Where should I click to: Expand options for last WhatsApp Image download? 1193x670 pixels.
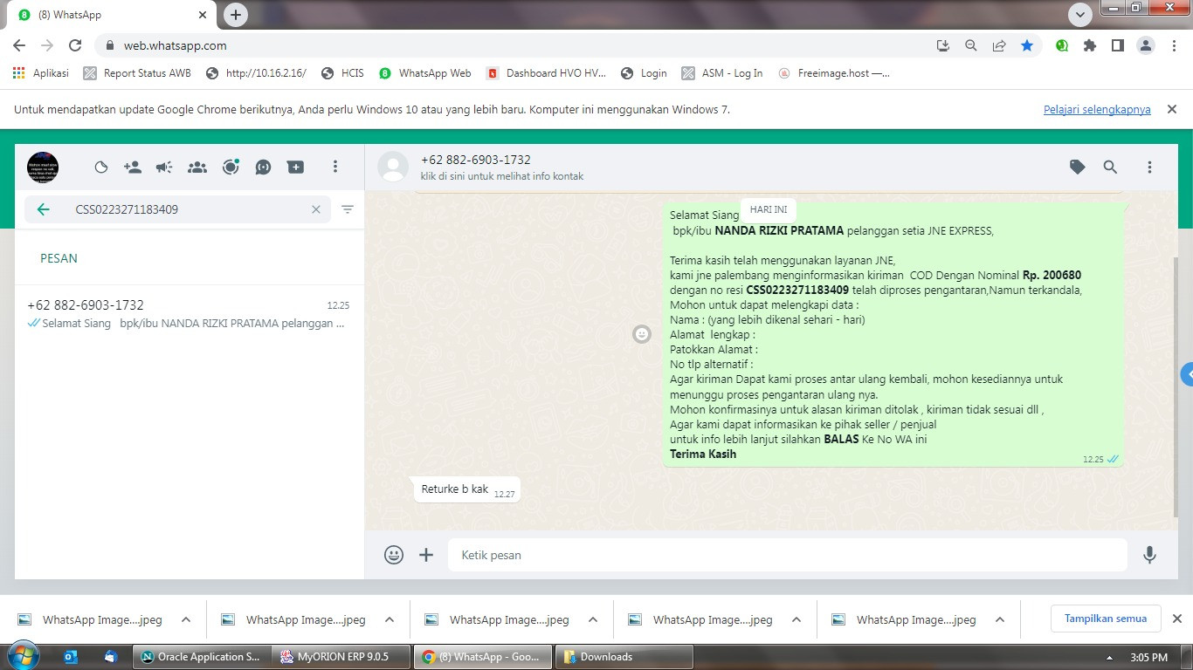pyautogui.click(x=999, y=620)
